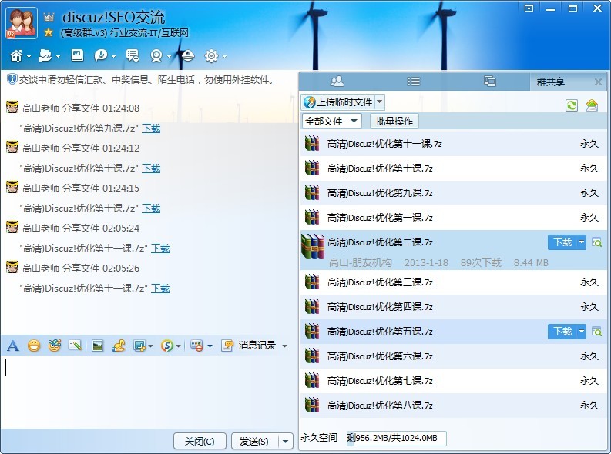This screenshot has height=454, width=611.
Task: Click the 批量操作 button
Action: [394, 121]
